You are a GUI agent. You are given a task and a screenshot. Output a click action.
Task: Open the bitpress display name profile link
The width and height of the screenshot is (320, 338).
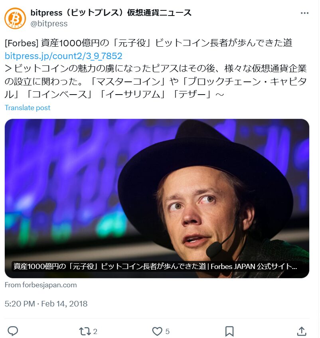coord(111,13)
